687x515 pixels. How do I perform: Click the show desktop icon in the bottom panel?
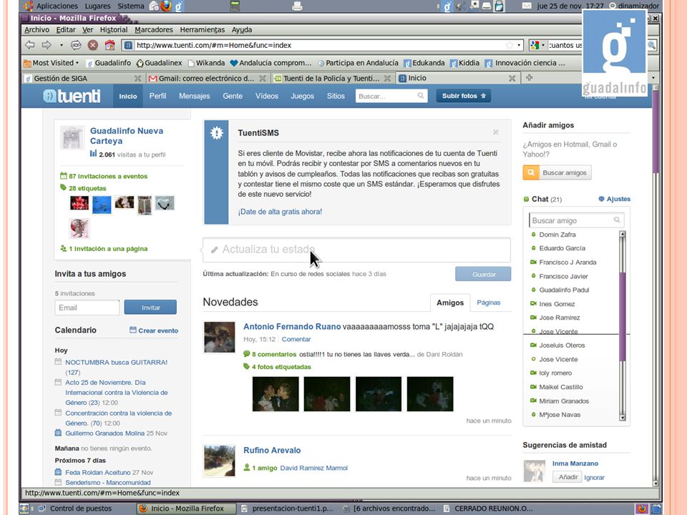(24, 509)
